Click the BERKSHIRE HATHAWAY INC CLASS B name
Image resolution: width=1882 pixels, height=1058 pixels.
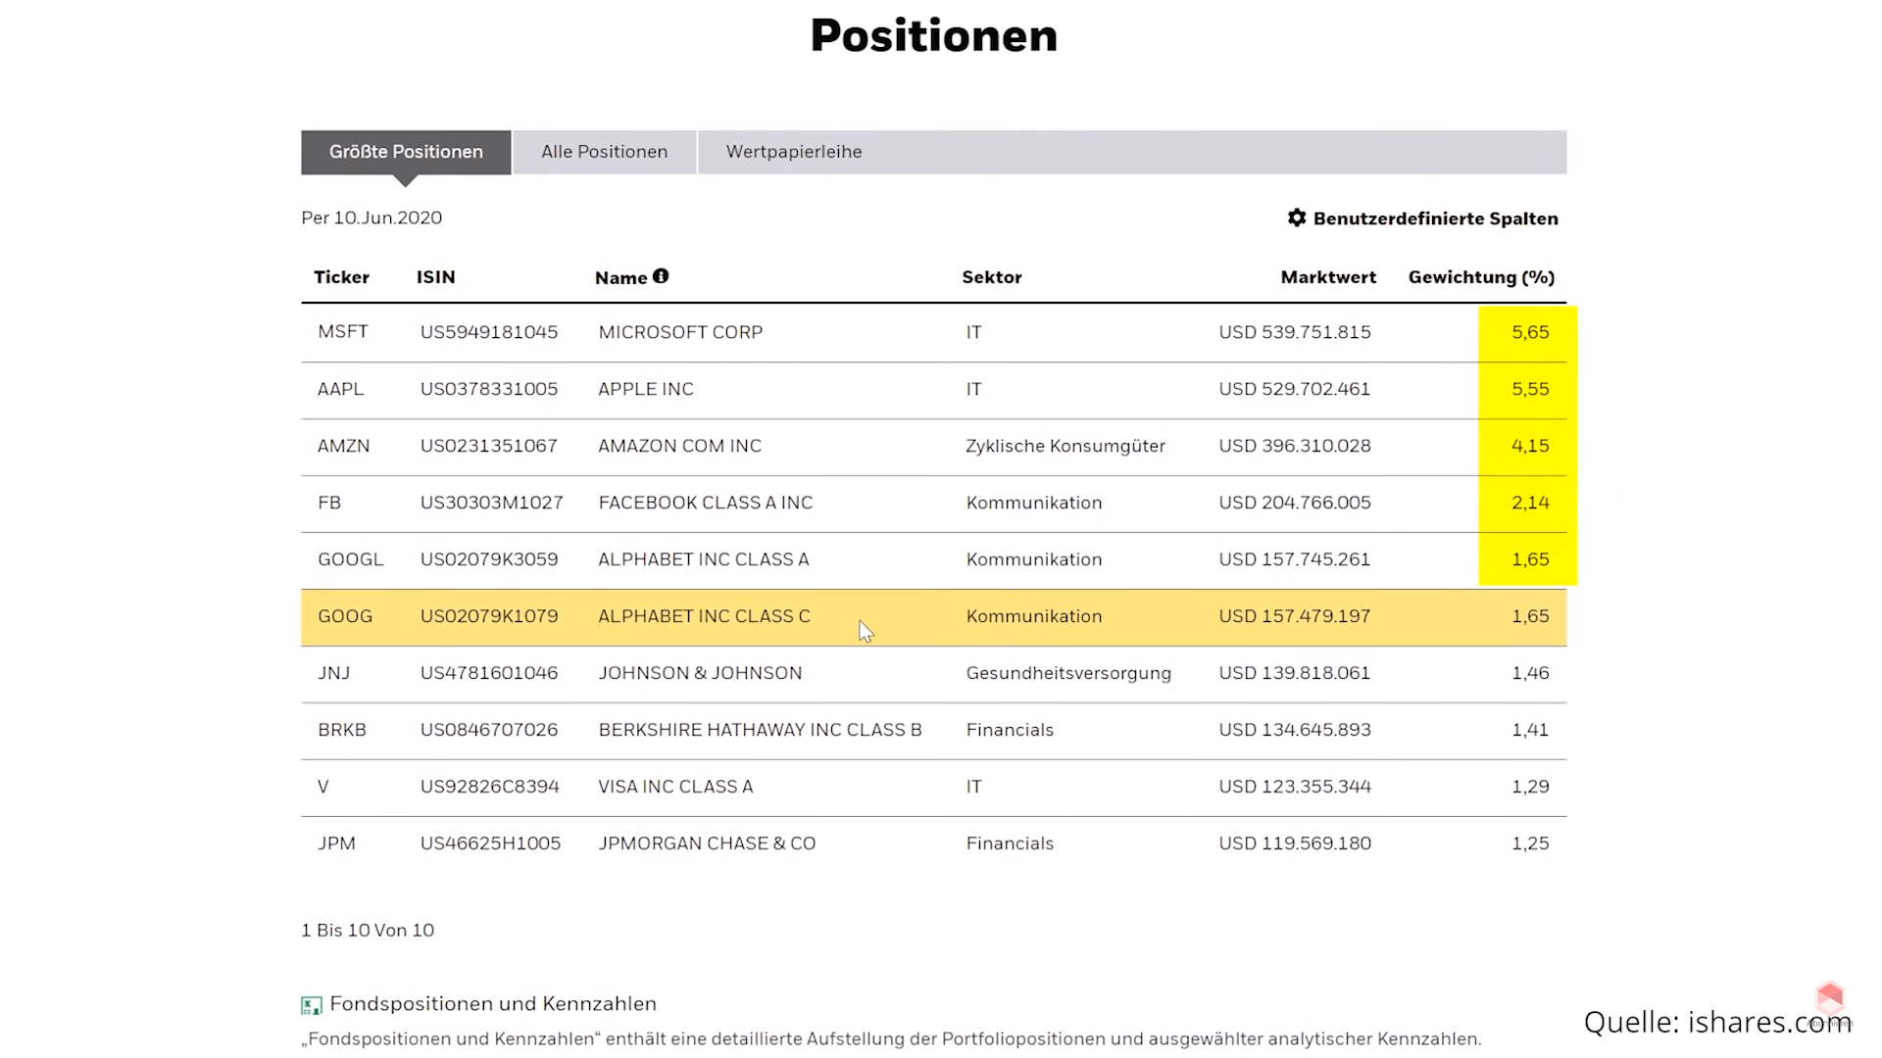[760, 730]
